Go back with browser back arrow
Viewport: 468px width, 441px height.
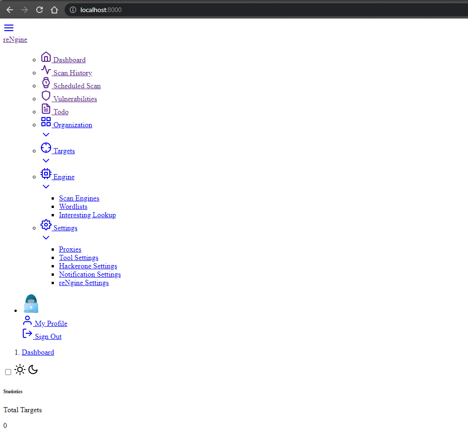click(x=10, y=10)
